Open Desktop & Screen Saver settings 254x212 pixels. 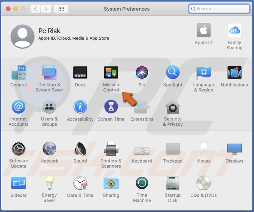pyautogui.click(x=49, y=73)
